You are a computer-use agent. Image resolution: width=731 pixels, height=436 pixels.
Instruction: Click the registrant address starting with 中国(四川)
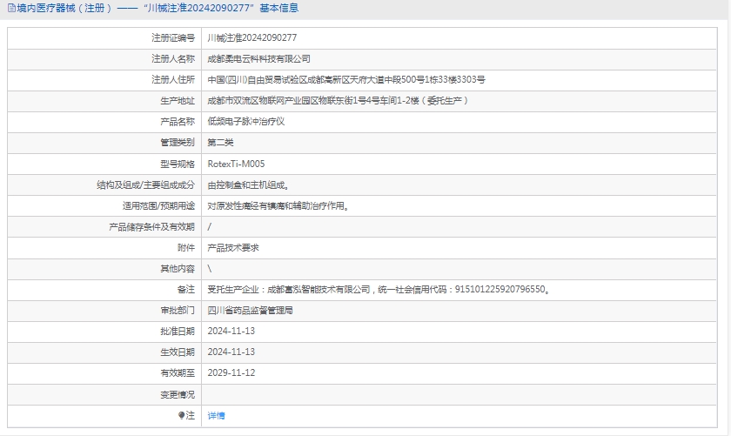click(346, 80)
